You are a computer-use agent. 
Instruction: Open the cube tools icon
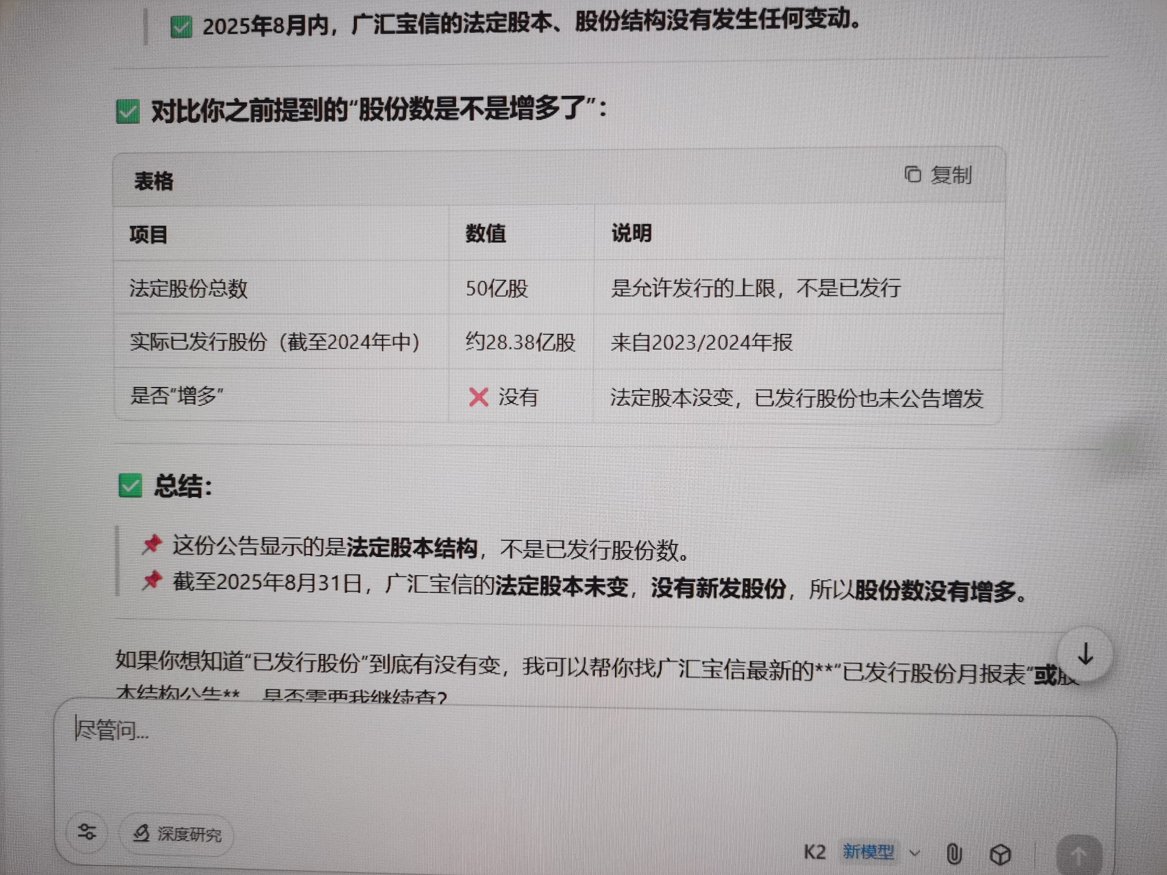click(x=1000, y=854)
